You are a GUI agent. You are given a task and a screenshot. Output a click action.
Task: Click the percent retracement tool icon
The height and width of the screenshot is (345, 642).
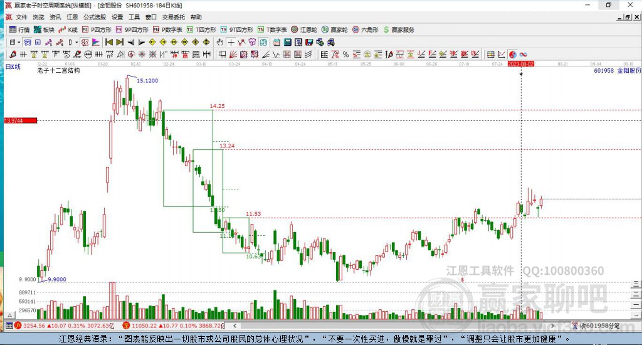click(346, 55)
